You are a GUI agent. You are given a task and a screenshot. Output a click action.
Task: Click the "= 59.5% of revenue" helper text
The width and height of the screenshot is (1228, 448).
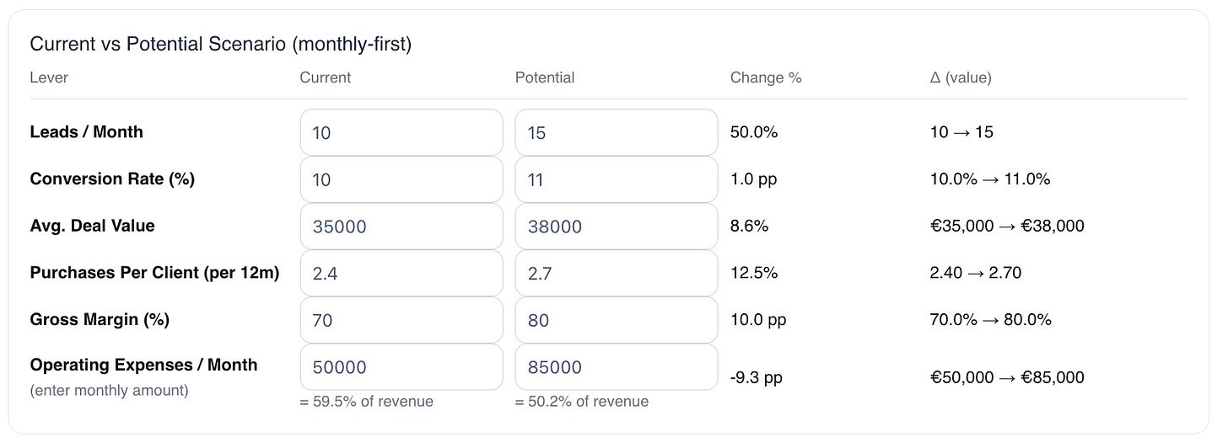[366, 402]
